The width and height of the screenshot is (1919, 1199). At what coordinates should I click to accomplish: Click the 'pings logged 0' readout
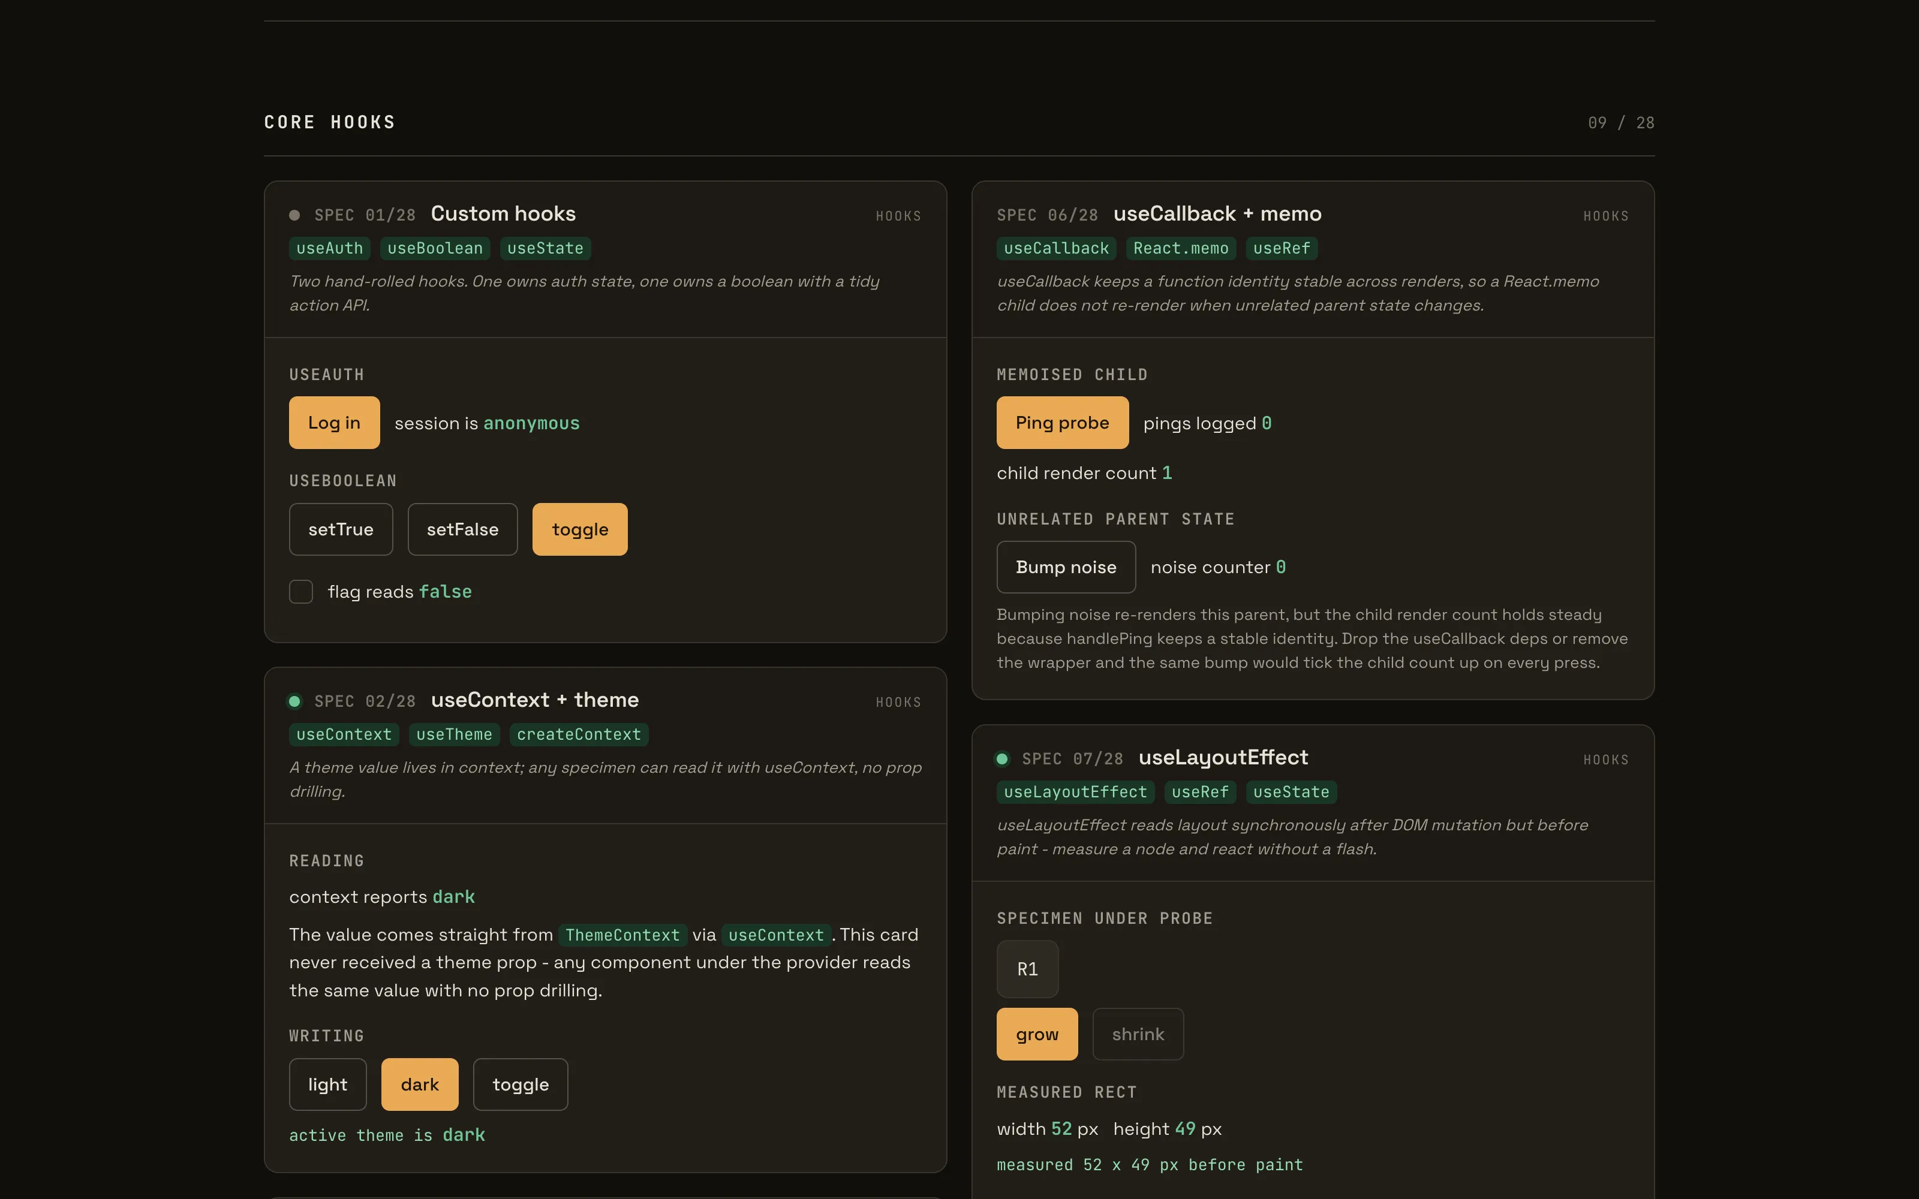[x=1207, y=423]
